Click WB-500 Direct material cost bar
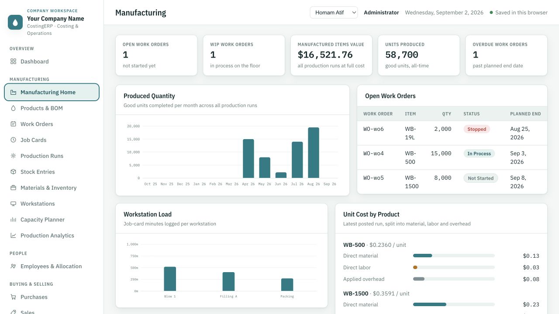 click(454, 256)
